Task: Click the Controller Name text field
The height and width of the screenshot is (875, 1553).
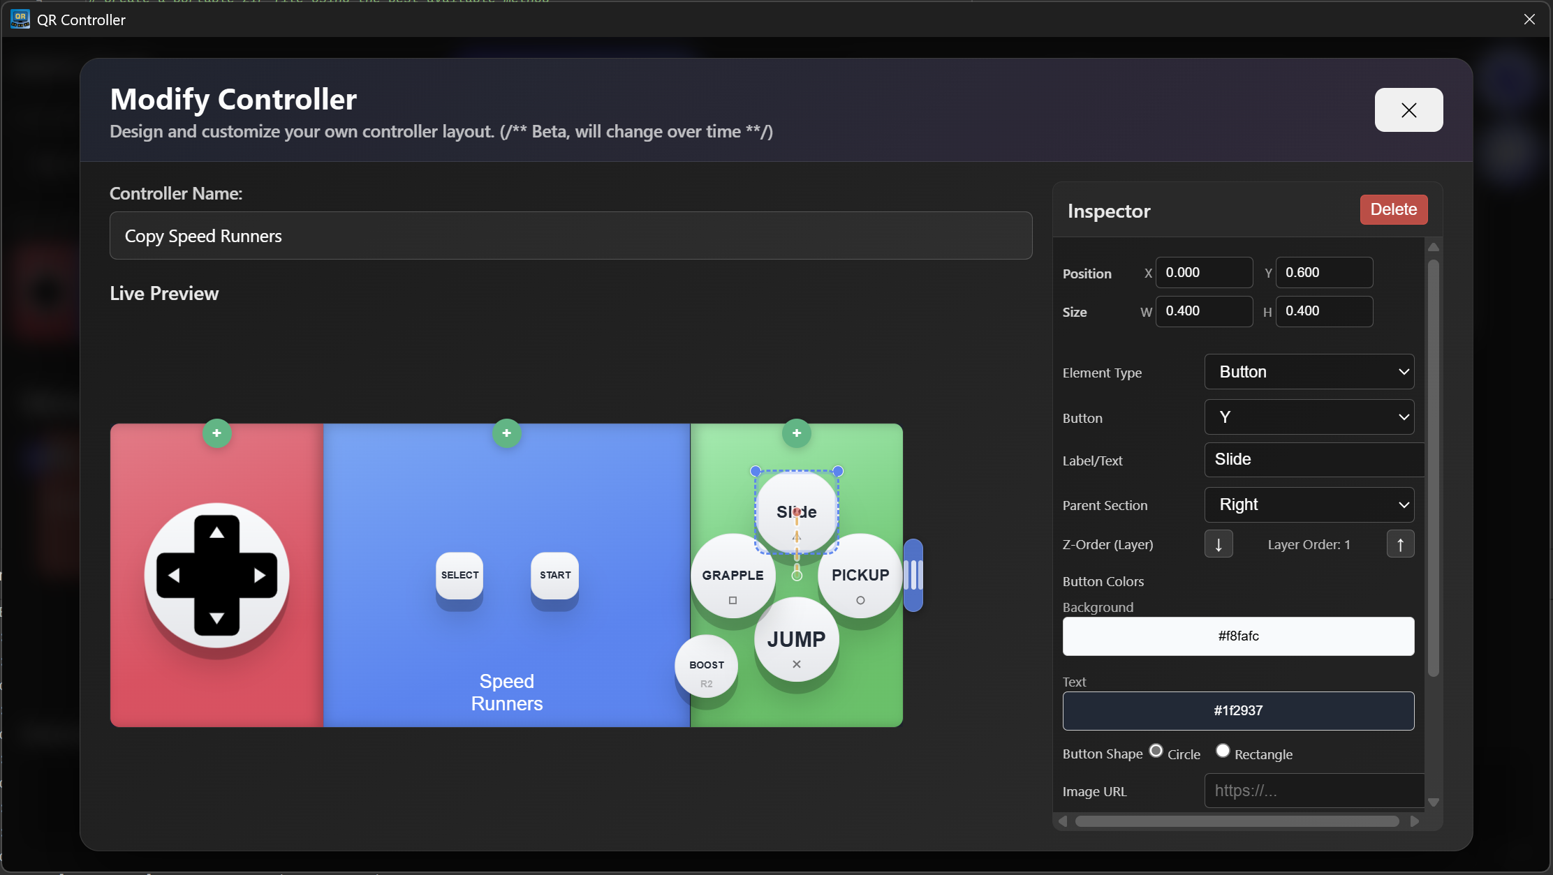Action: point(571,236)
